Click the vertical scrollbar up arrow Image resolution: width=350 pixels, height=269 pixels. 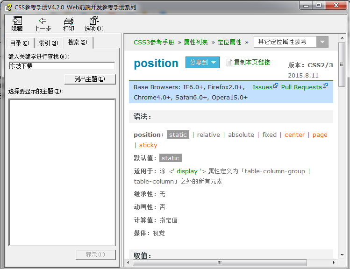pyautogui.click(x=342, y=38)
